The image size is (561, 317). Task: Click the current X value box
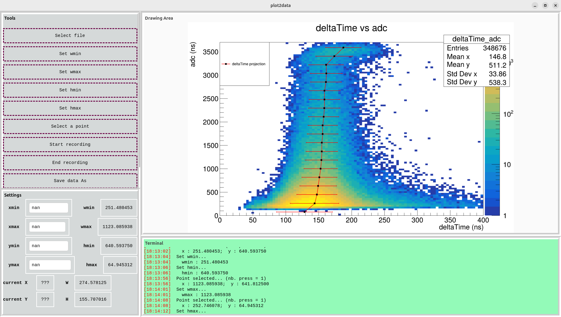tap(45, 283)
